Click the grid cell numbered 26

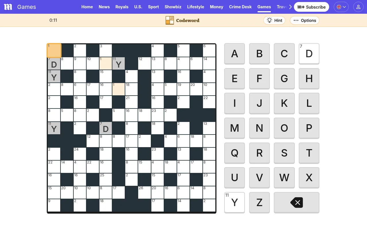click(x=145, y=192)
